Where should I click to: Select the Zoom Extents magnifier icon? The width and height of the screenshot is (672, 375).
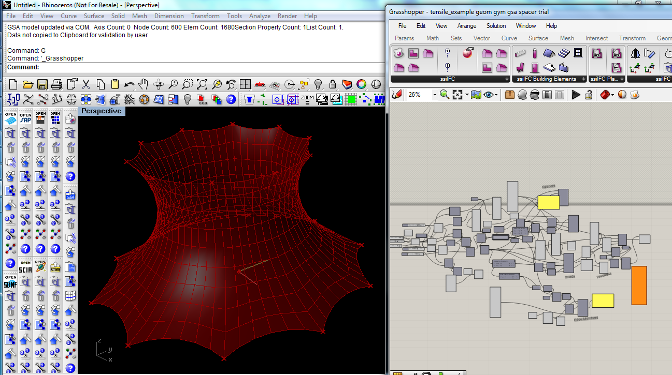point(202,84)
